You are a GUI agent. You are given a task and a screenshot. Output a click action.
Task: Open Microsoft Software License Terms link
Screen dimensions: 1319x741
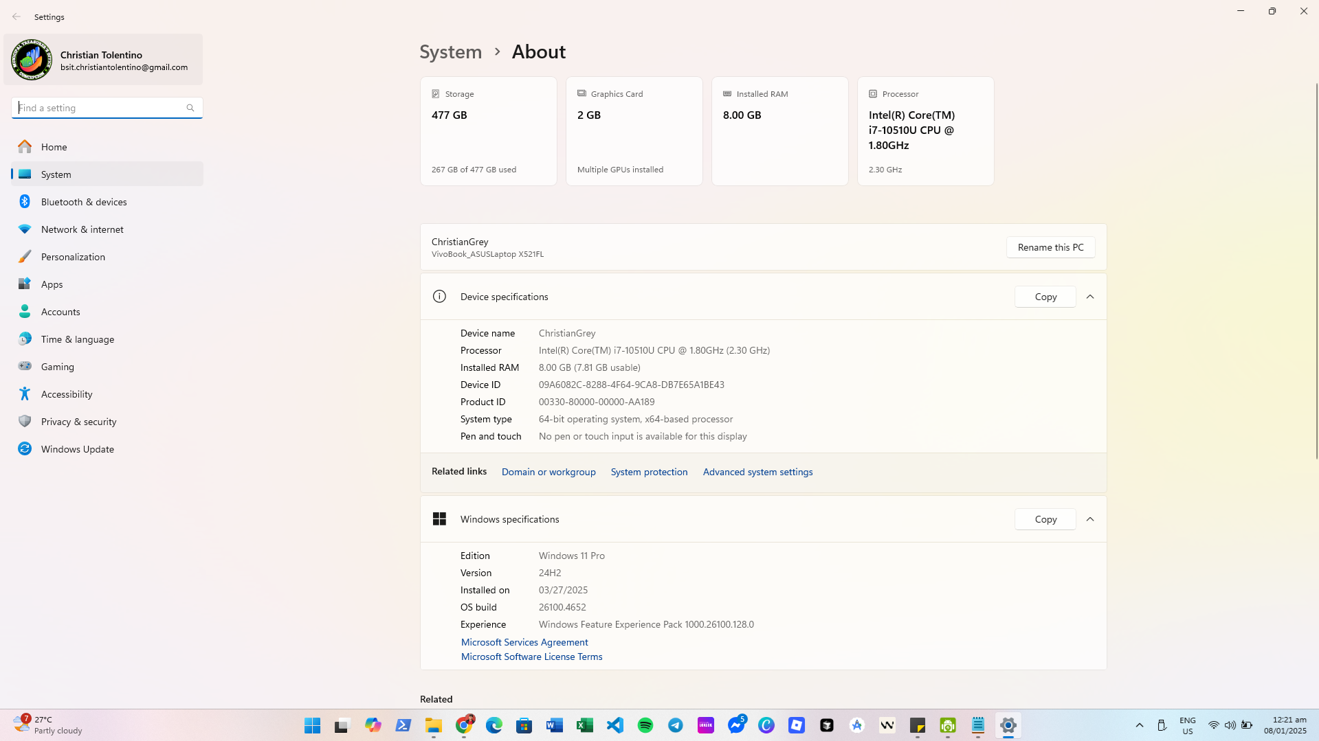(531, 657)
